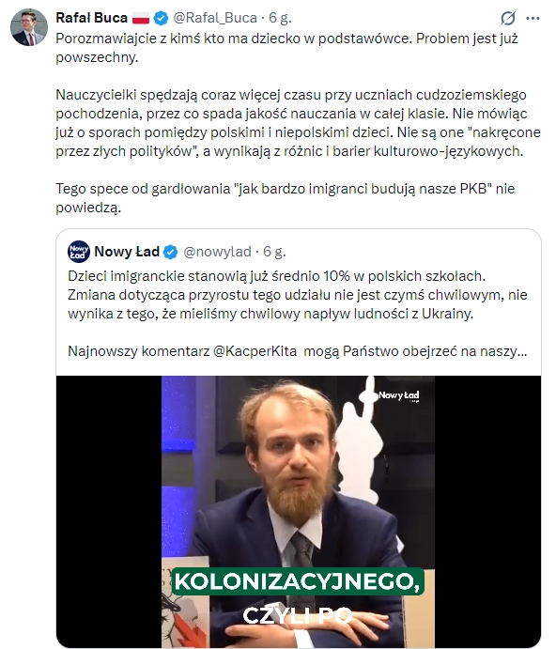Click the Polish flag emoji
The image size is (556, 649).
click(x=141, y=18)
